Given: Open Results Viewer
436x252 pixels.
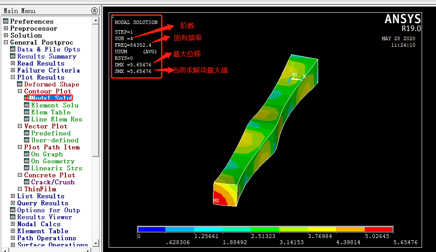Looking at the screenshot, I should (x=45, y=217).
